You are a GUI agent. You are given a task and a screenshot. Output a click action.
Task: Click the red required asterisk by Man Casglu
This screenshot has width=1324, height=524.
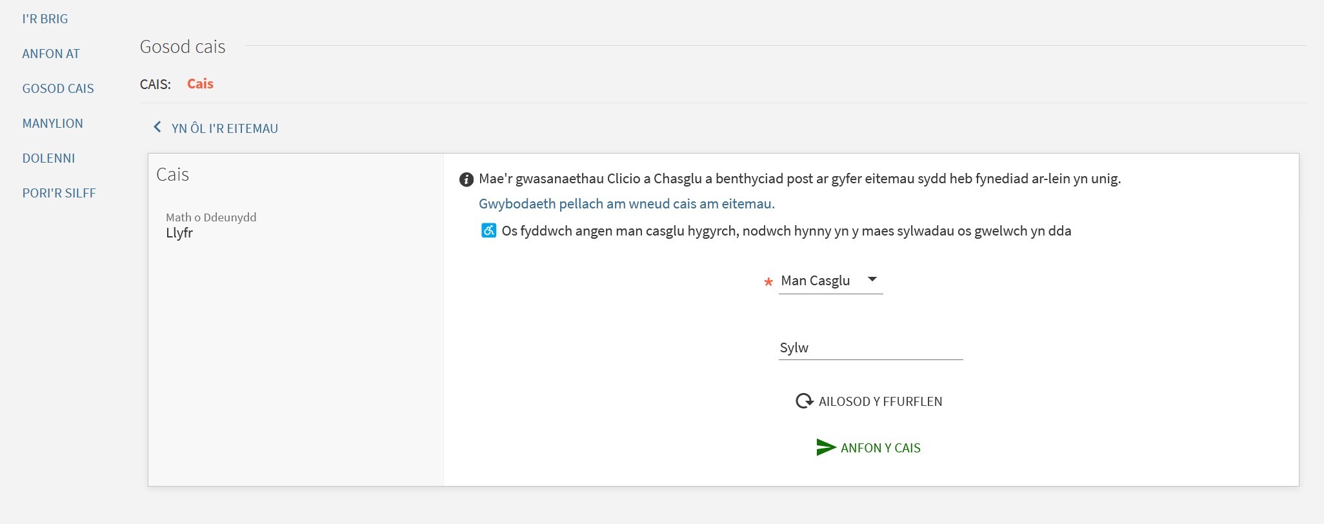point(768,282)
